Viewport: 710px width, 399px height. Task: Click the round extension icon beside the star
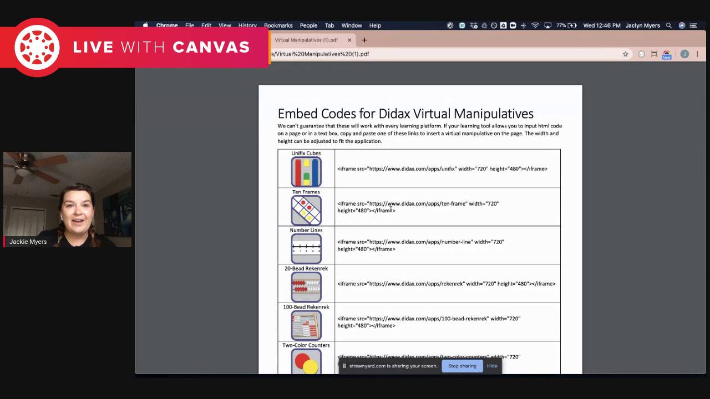[641, 54]
